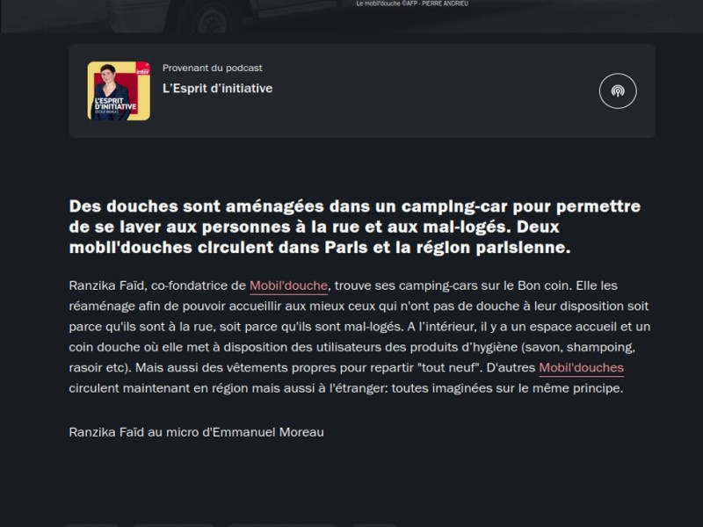Screen dimensions: 703x527
Task: Select the first tag chip at page bottom
Action: [91, 525]
